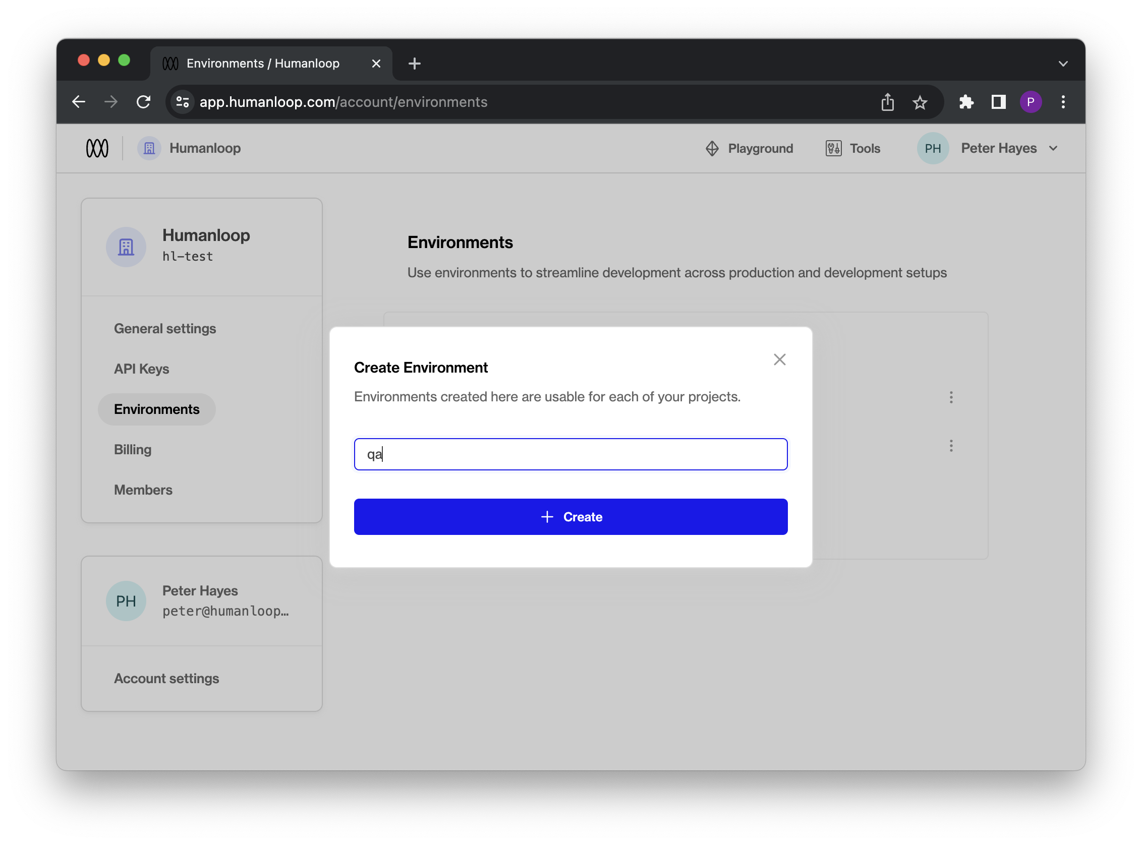Screen dimensions: 1142x845
Task: Open the browser extensions menu
Action: 966,102
